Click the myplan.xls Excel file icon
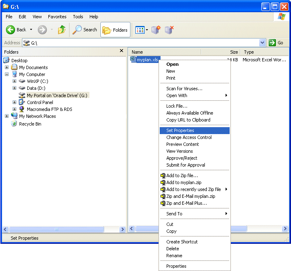Screen dimensions: 291x271 point(133,60)
